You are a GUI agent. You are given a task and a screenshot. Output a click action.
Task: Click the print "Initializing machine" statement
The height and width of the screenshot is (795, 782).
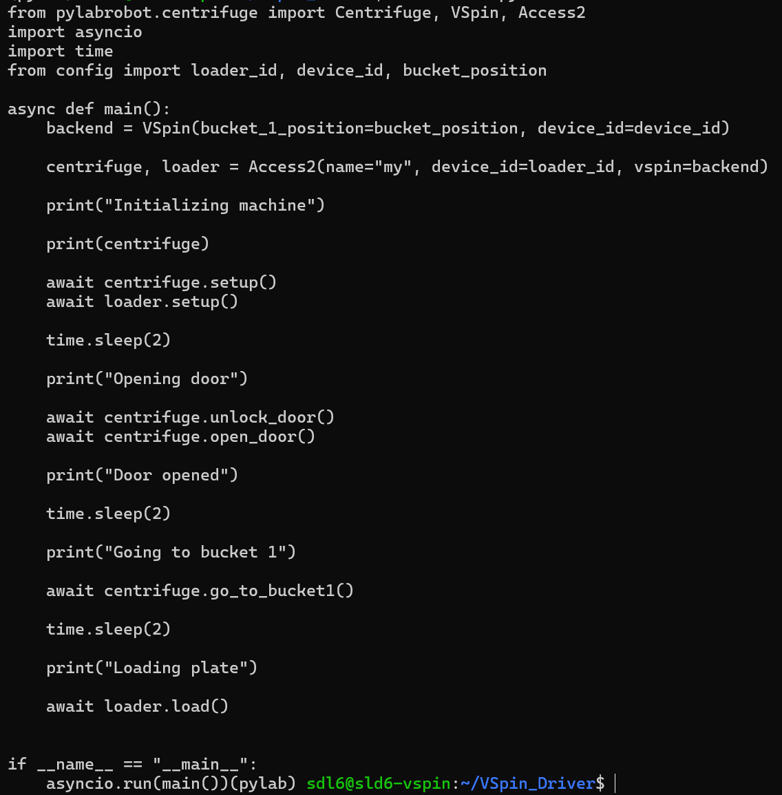[x=186, y=205]
